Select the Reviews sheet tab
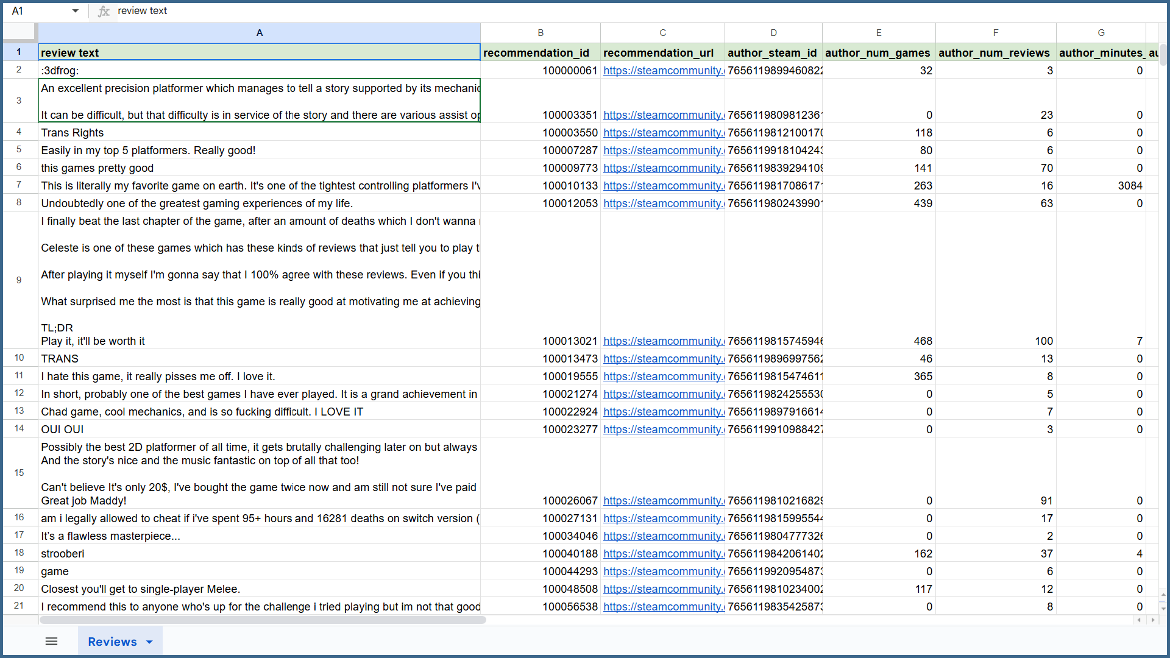1170x658 pixels. pyautogui.click(x=112, y=642)
